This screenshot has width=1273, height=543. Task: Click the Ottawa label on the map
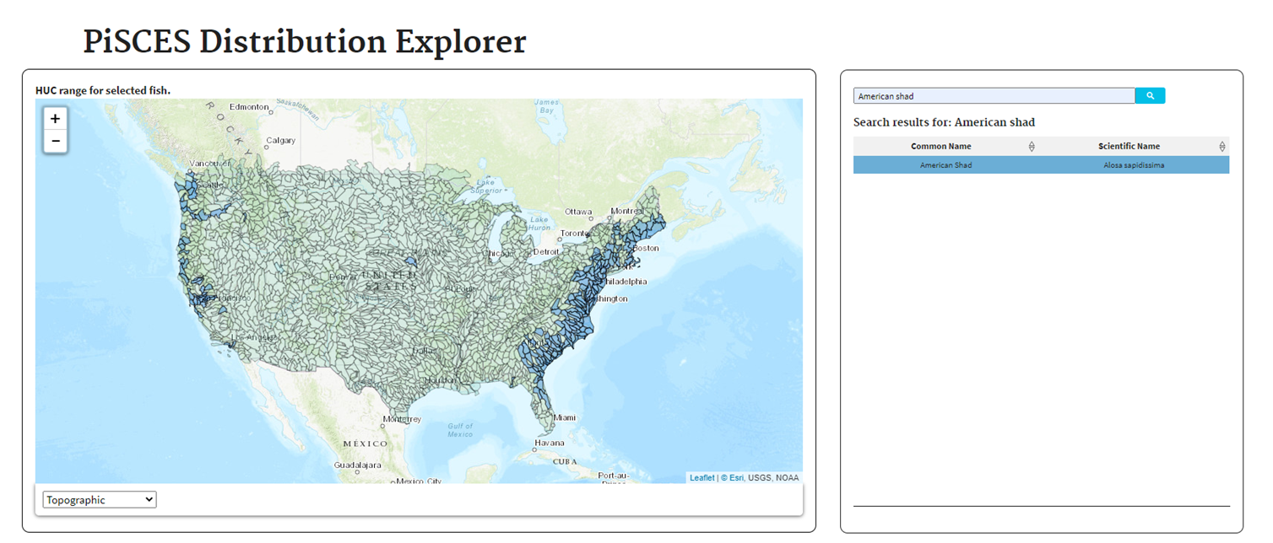point(578,212)
